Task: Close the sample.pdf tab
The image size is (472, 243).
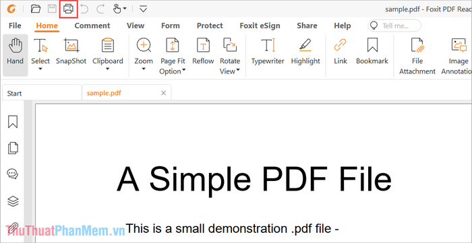Action: pos(163,93)
